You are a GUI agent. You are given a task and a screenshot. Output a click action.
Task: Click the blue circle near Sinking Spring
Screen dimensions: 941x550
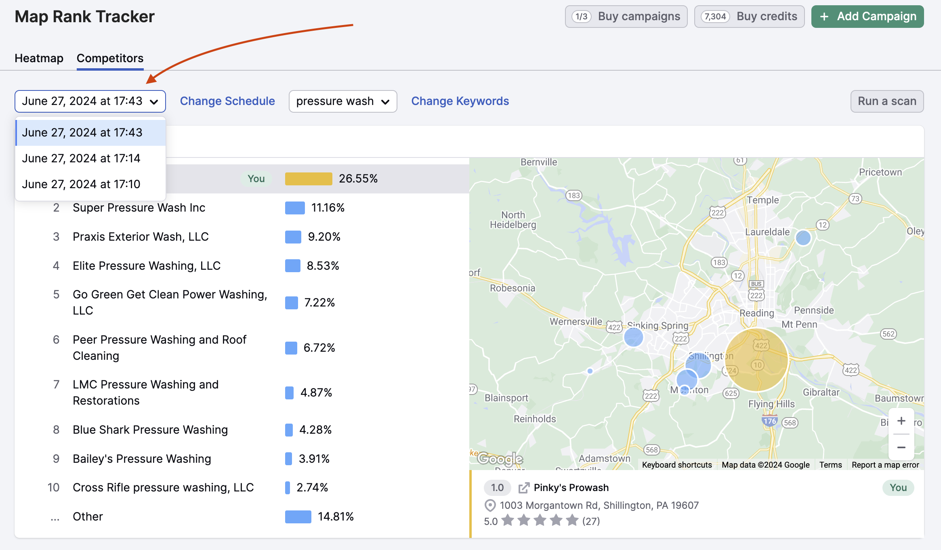pos(633,337)
